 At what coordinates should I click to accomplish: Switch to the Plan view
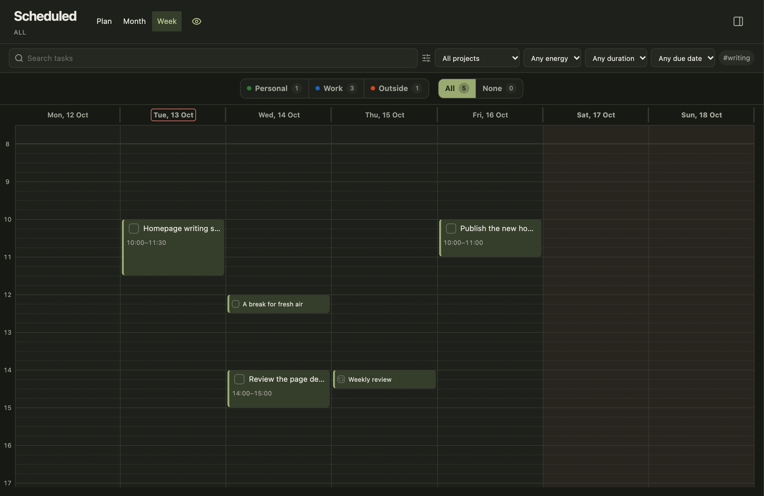104,21
